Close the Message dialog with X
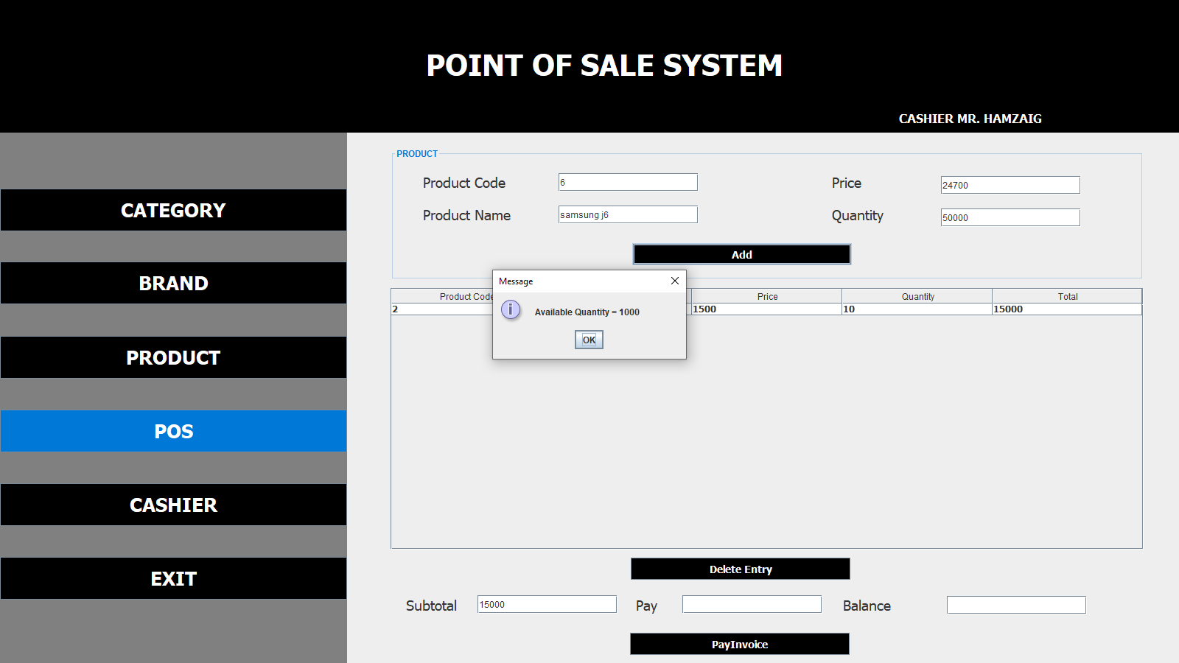Image resolution: width=1179 pixels, height=663 pixels. click(x=674, y=281)
